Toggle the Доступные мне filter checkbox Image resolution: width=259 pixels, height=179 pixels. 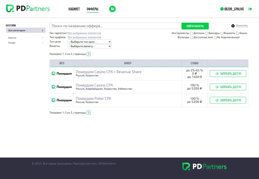point(191,37)
